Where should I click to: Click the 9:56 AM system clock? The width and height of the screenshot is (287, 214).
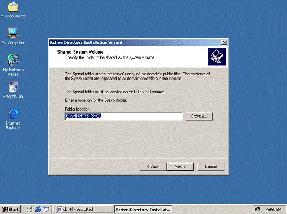(x=273, y=210)
